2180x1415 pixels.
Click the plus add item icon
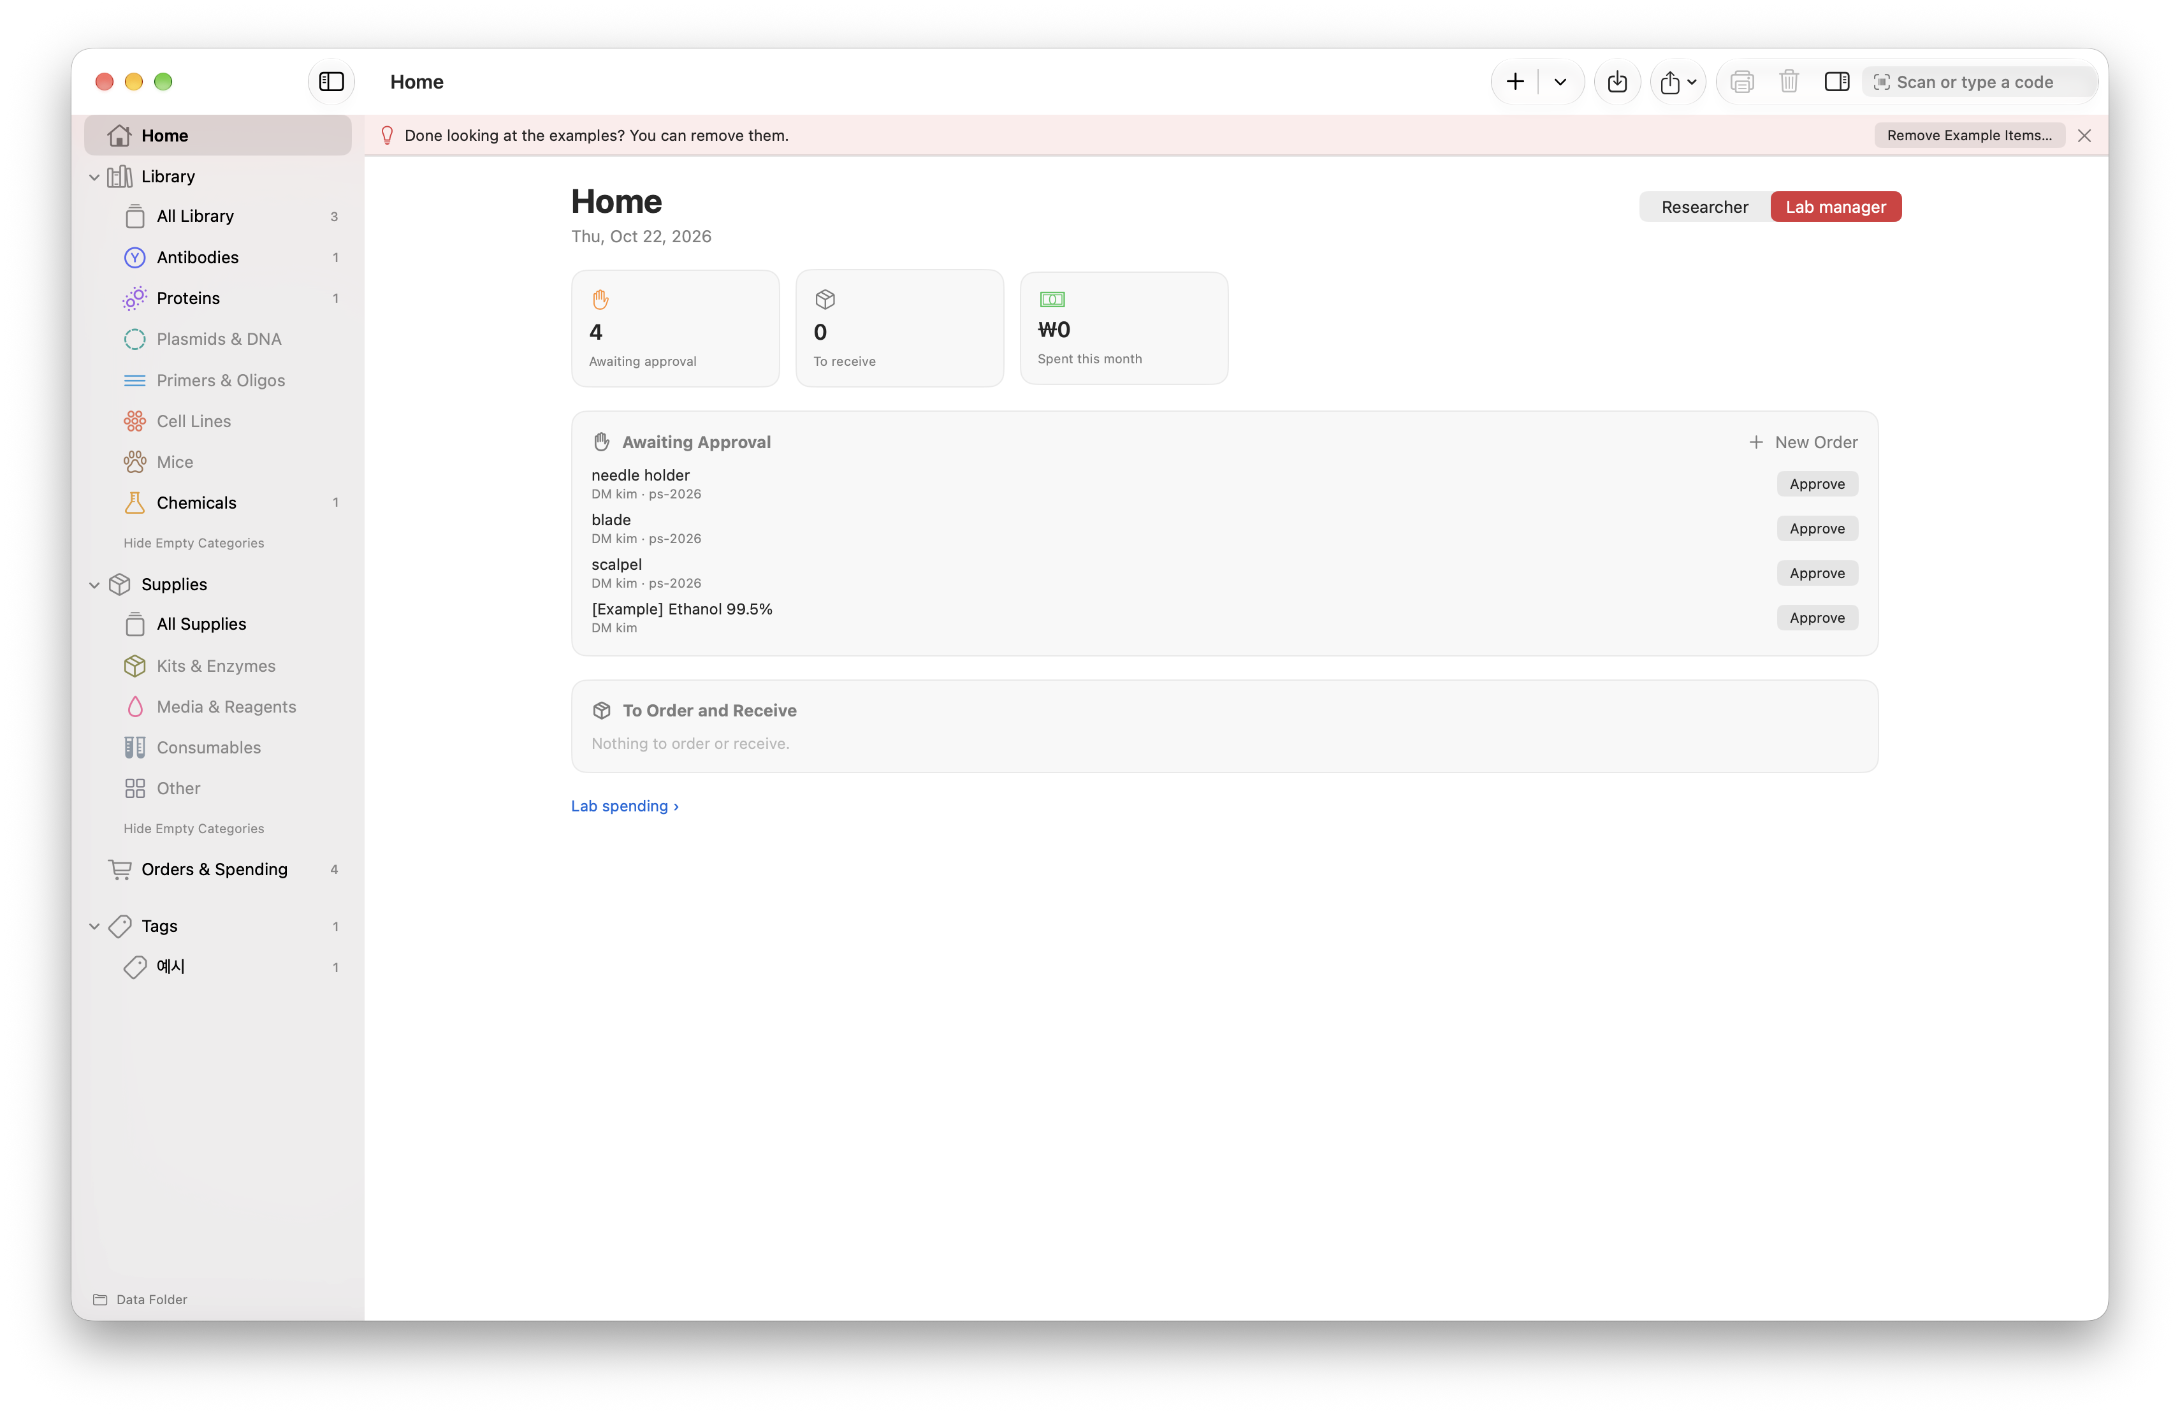point(1515,82)
